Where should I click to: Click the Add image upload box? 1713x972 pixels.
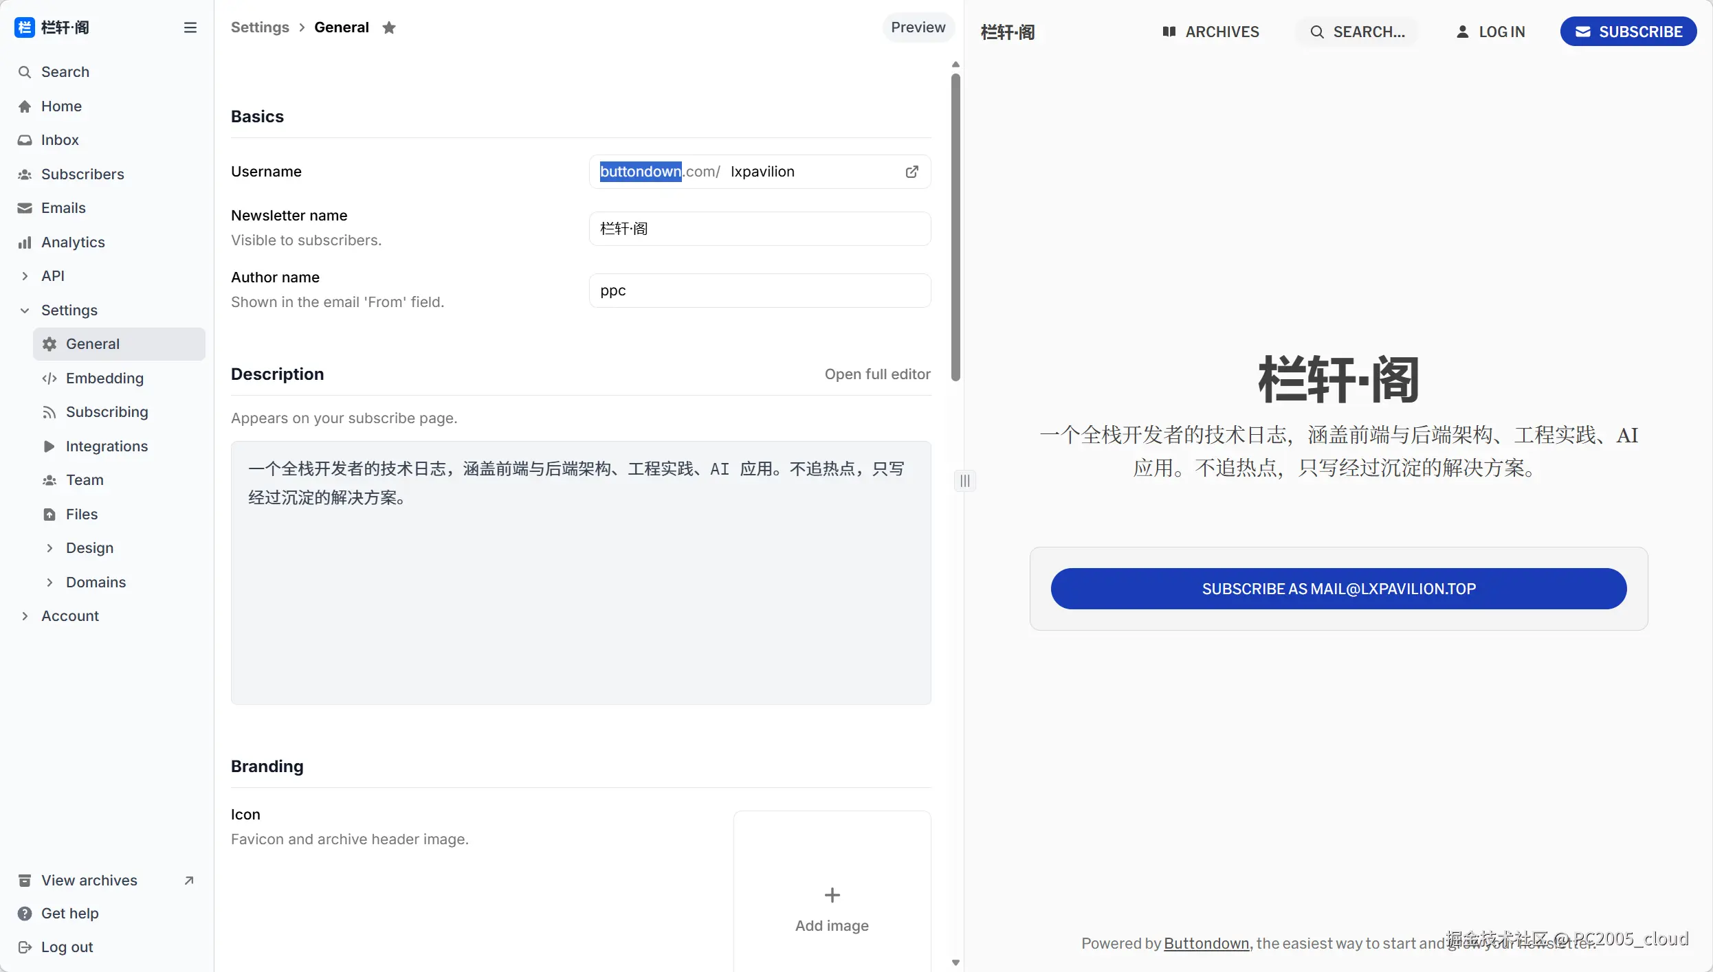832,892
